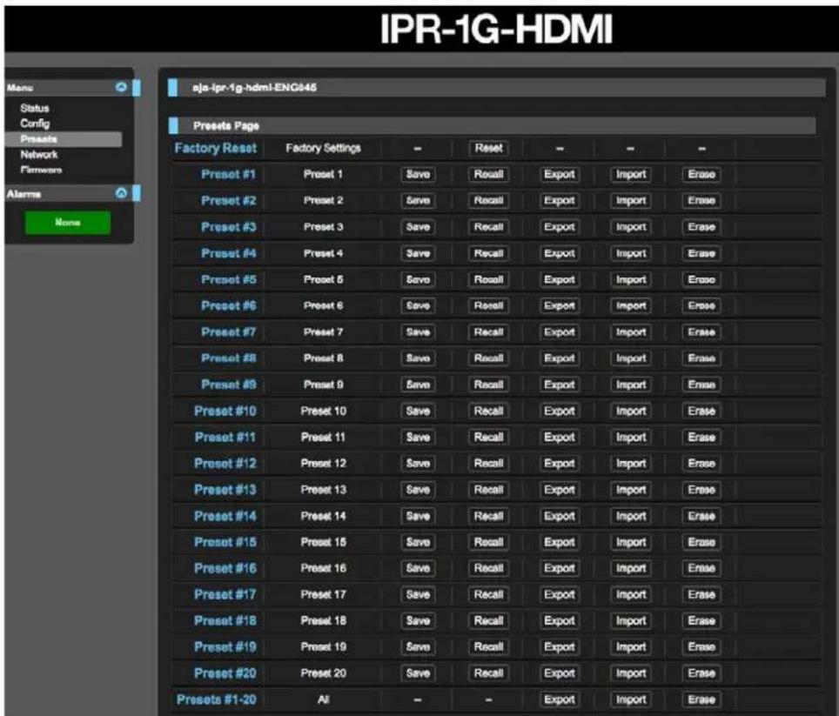Click the Presets Page section header
839x716 pixels.
pyautogui.click(x=225, y=125)
